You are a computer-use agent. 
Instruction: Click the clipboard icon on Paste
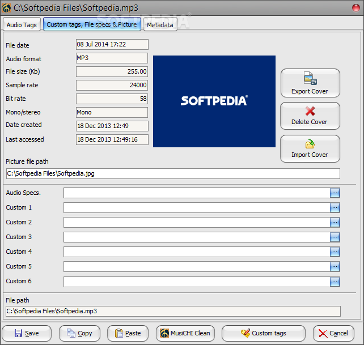119,333
